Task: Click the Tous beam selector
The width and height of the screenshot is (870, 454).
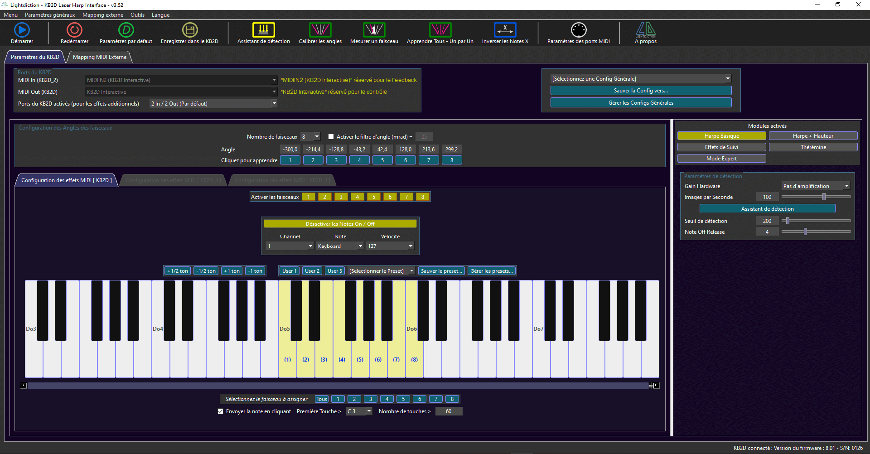Action: 321,399
